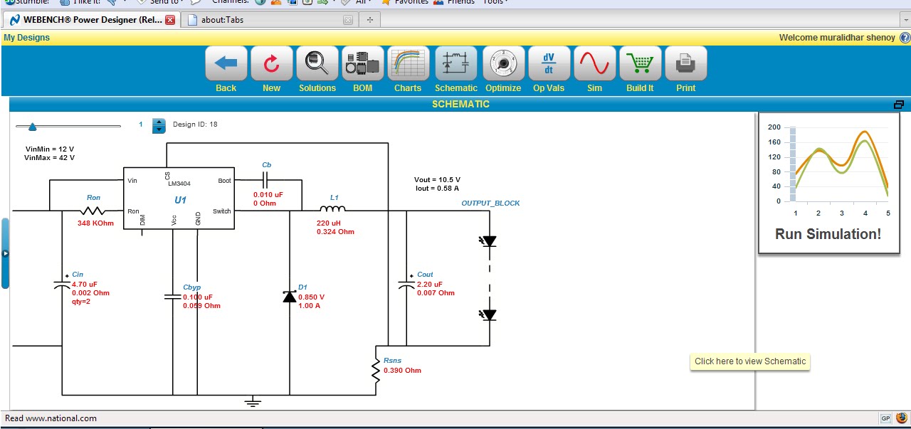Expand the collapsed left side panel
This screenshot has height=429, width=911.
5,253
